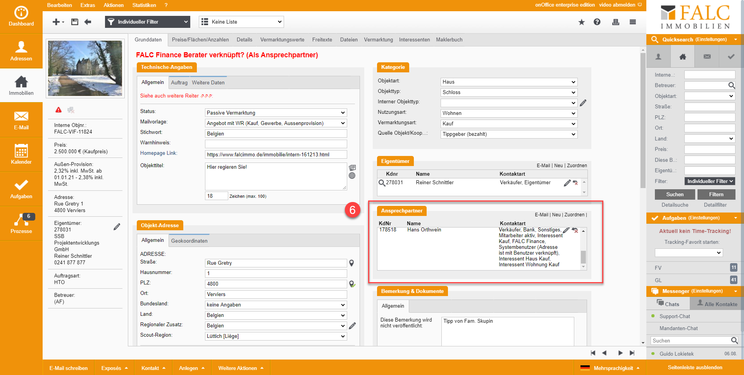Expand the Objektart dropdown showing Haus

pos(509,82)
